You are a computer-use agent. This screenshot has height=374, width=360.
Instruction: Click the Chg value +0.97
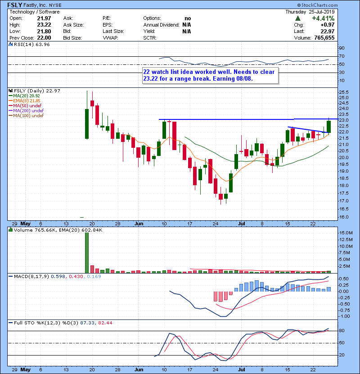[327, 25]
